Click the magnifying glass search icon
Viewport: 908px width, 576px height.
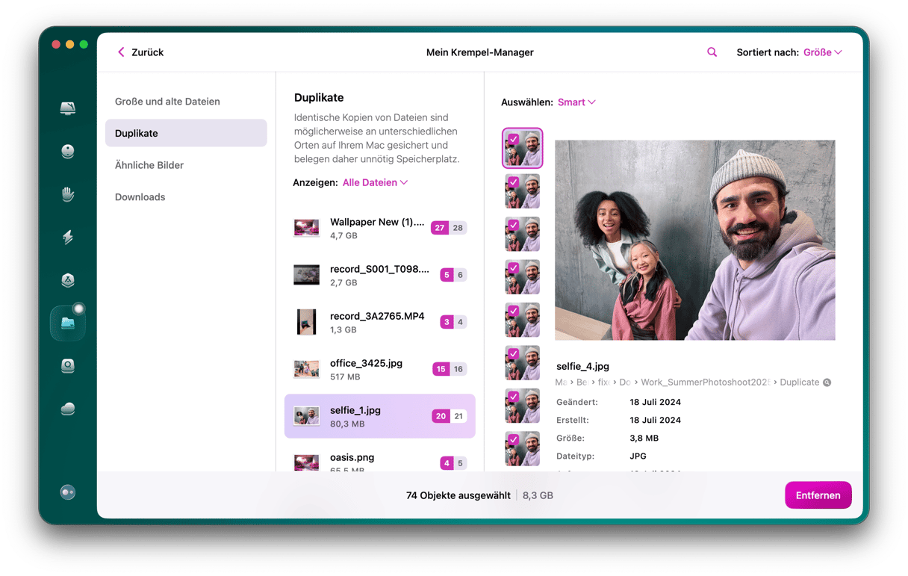712,52
